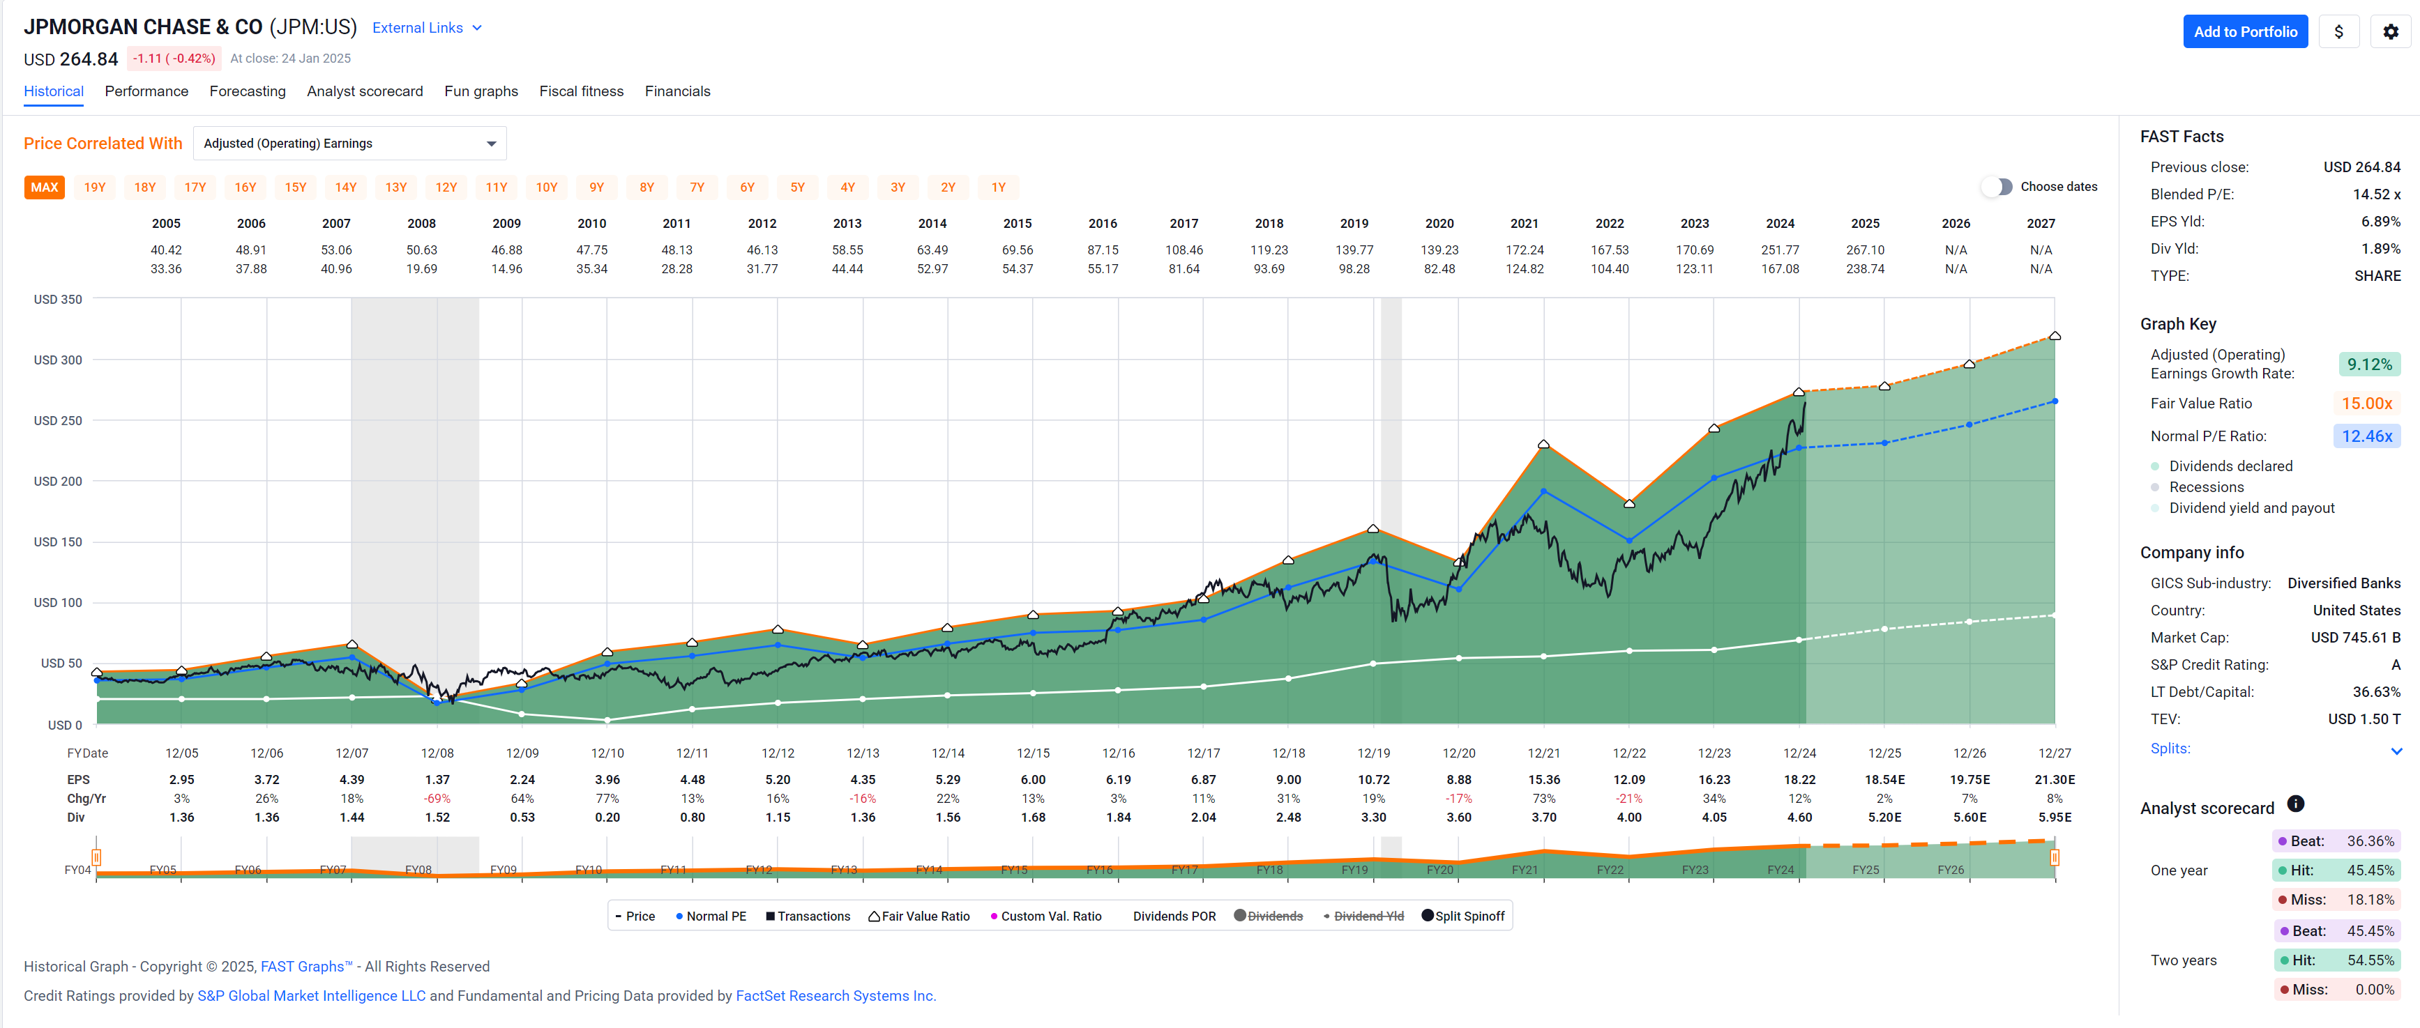The height and width of the screenshot is (1028, 2420).
Task: Click the Normal PE blue dot legend item
Action: (710, 916)
